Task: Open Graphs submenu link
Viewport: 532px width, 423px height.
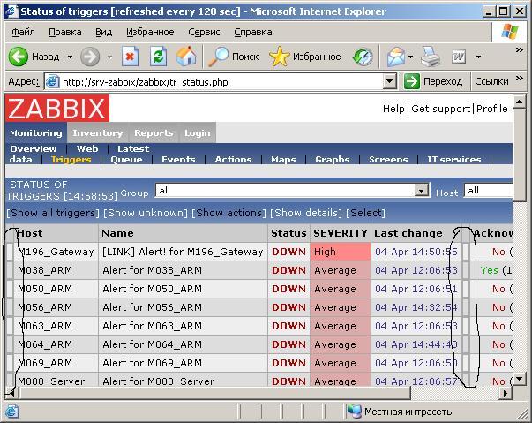Action: 332,160
